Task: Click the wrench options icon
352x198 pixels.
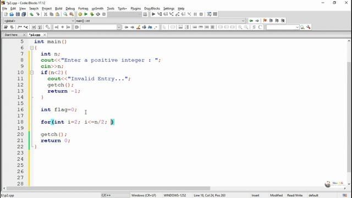Action: pyautogui.click(x=309, y=27)
